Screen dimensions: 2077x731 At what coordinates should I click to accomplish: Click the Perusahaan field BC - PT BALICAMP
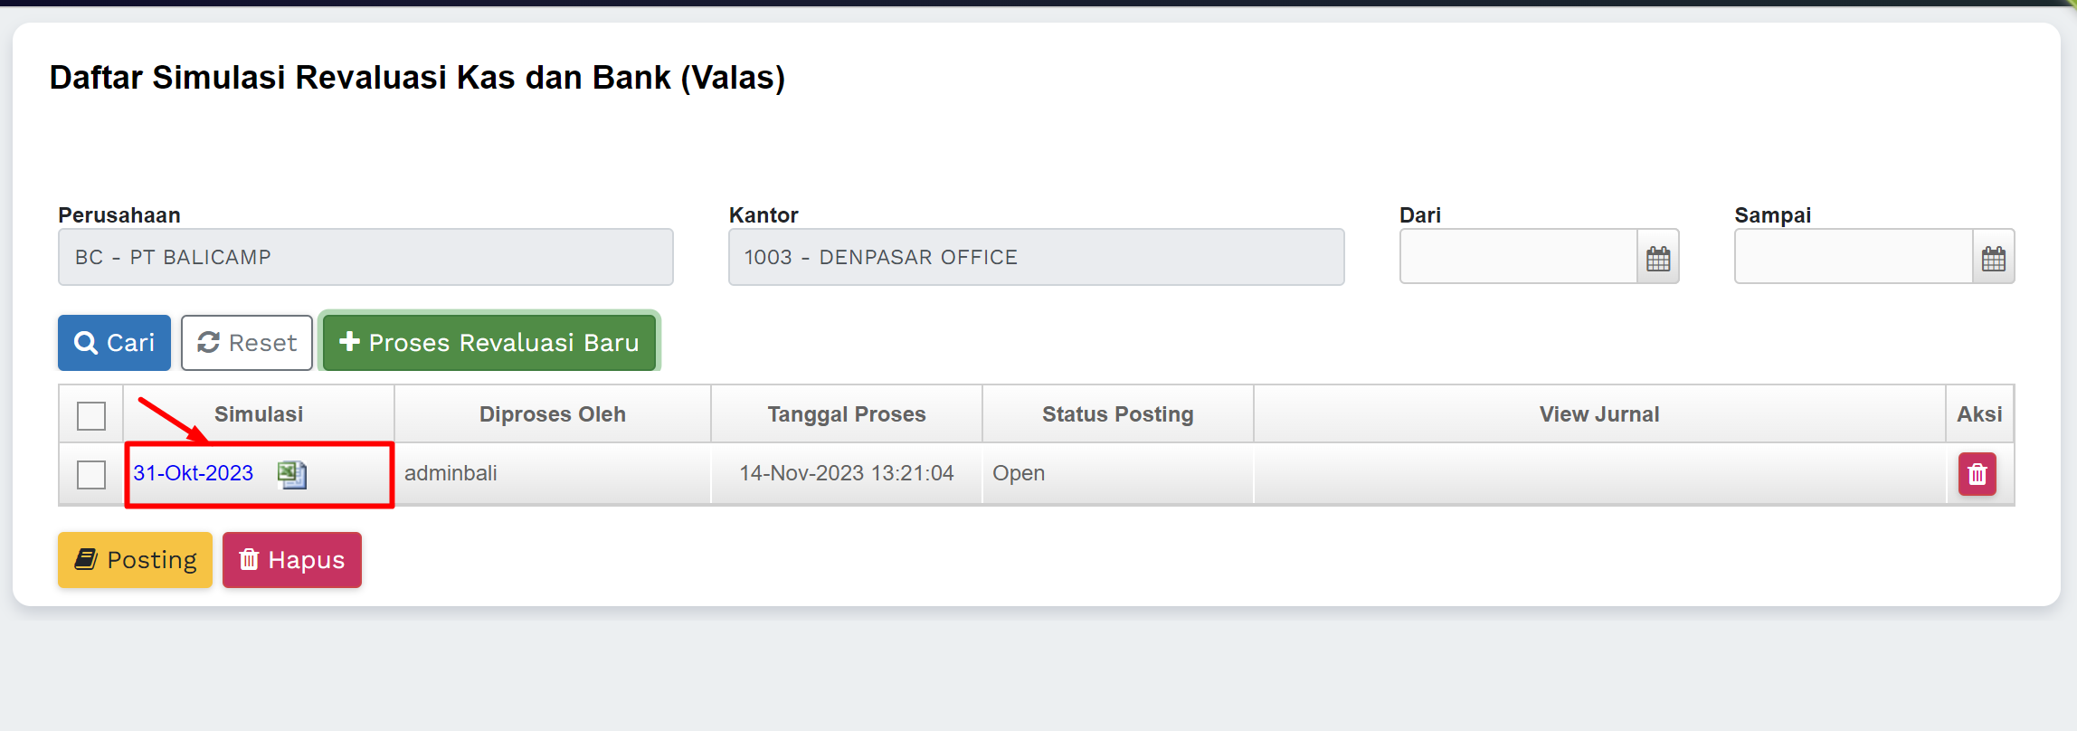[365, 258]
